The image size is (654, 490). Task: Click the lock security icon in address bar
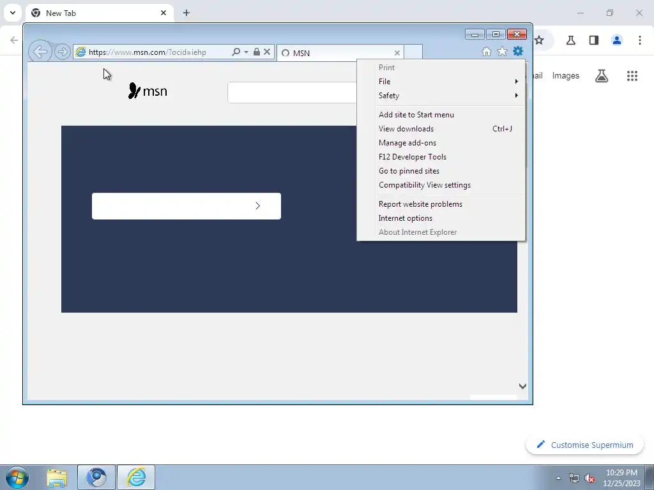click(257, 52)
